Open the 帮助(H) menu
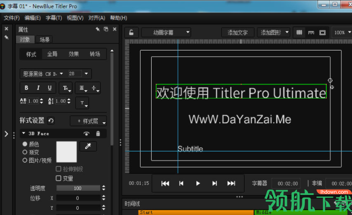352x215 pixels. 119,18
